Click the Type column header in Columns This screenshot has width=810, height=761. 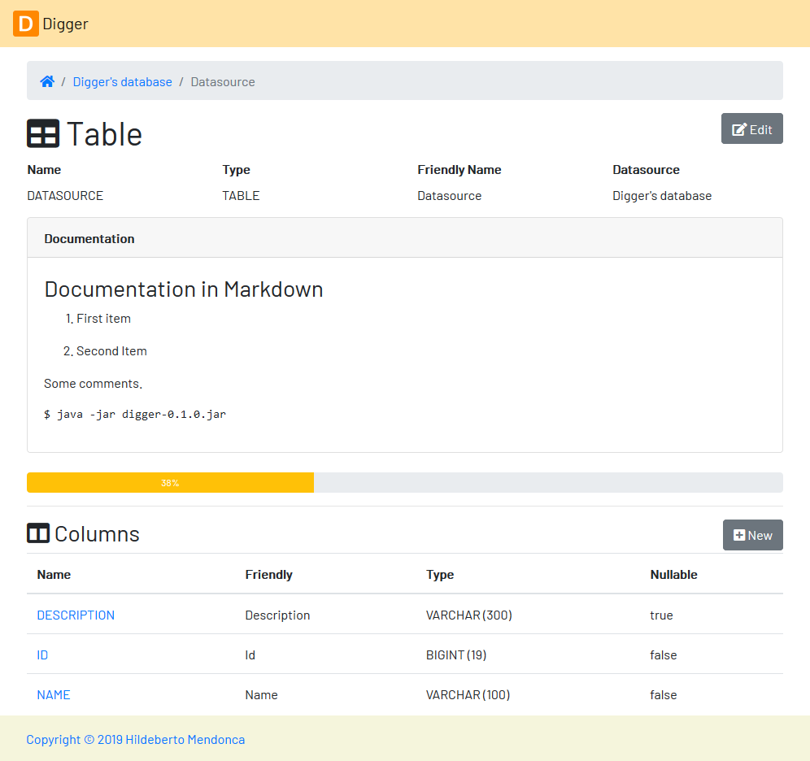[x=440, y=575]
